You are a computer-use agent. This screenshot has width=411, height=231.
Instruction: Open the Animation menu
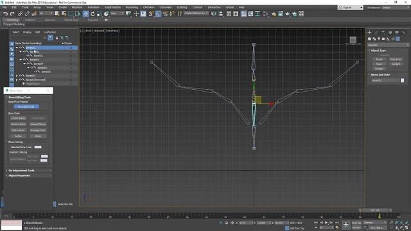pyautogui.click(x=93, y=7)
